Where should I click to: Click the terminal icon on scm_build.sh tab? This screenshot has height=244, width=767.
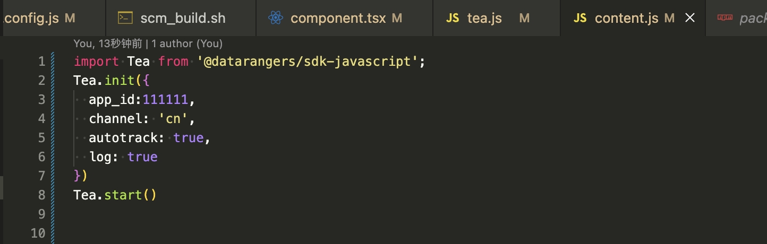(125, 18)
